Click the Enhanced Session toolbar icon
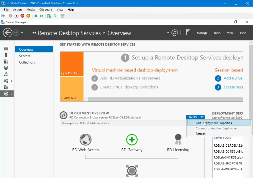The width and height of the screenshot is (253, 178). click(62, 16)
